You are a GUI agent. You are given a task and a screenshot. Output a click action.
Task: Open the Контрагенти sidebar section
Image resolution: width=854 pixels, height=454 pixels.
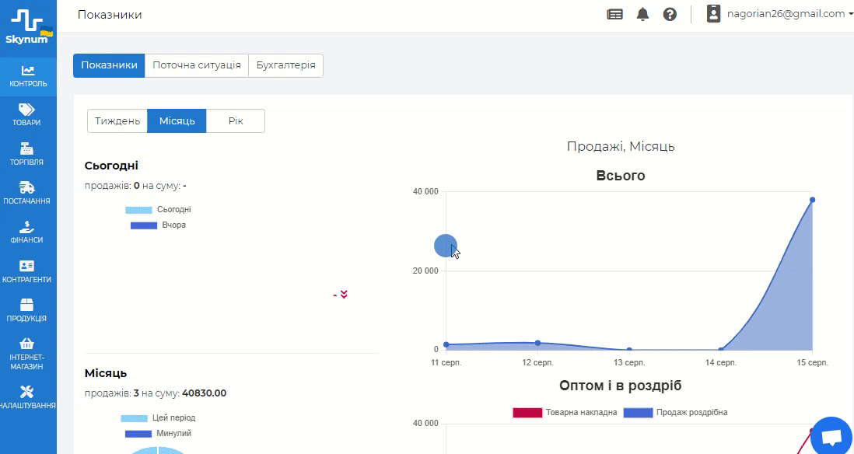(28, 271)
